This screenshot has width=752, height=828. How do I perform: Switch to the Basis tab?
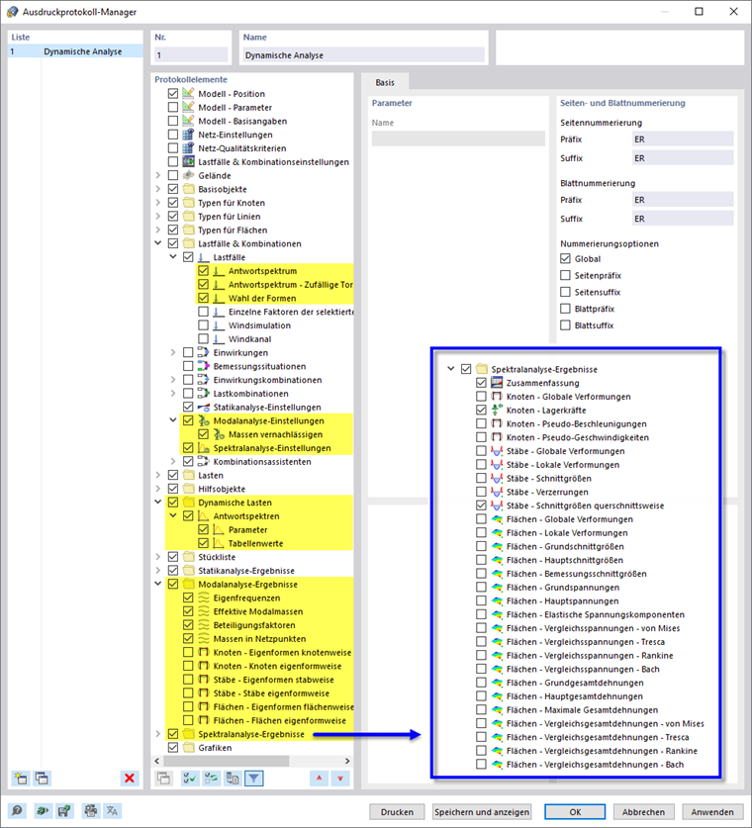(385, 82)
